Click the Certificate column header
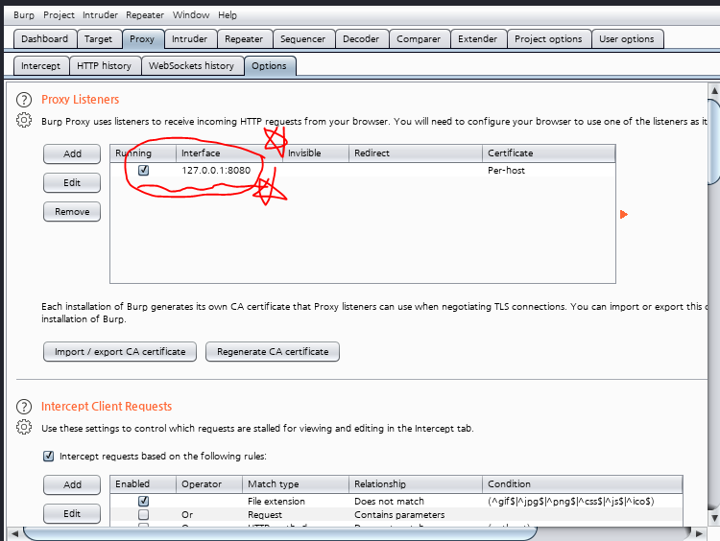The width and height of the screenshot is (720, 541). tap(549, 153)
